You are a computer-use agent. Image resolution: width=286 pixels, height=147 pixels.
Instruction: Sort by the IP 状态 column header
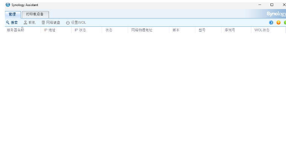pos(87,30)
